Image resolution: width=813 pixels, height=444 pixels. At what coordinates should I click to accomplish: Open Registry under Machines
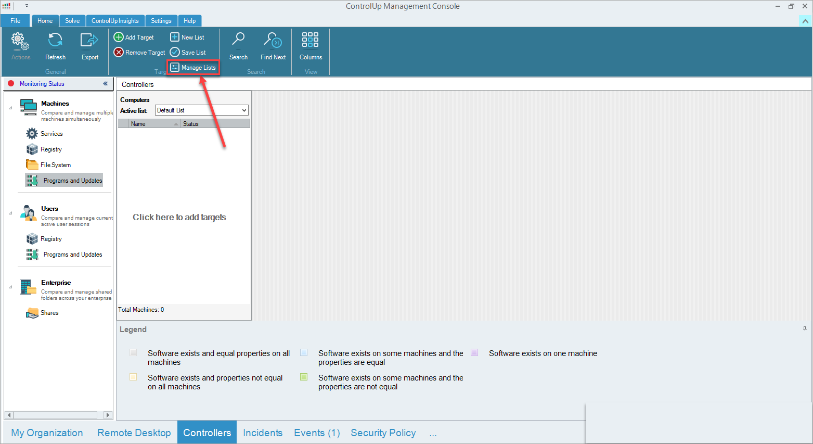click(x=45, y=149)
